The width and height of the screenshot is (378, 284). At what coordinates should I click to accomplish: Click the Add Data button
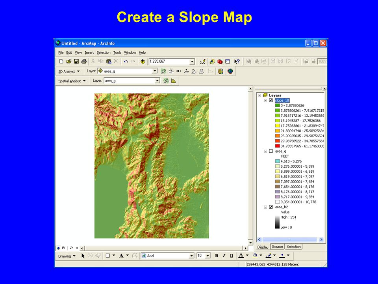pos(143,62)
